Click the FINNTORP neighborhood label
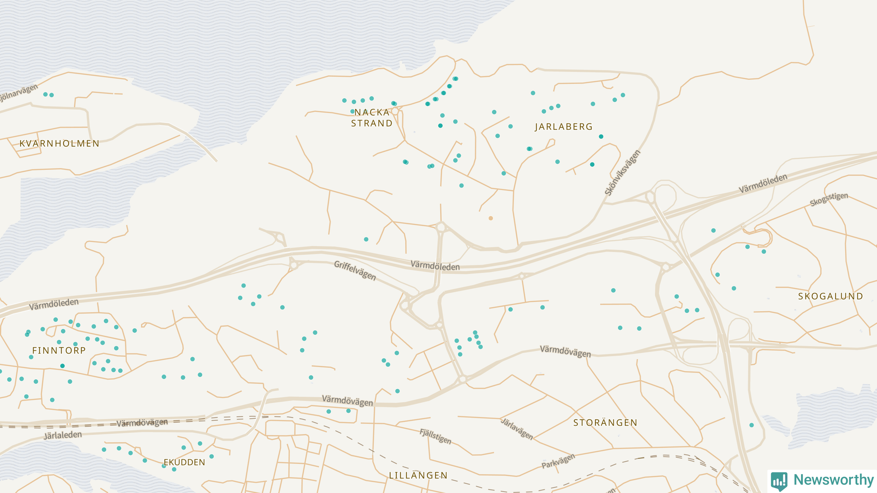Screen dimensions: 877x493 click(x=59, y=351)
